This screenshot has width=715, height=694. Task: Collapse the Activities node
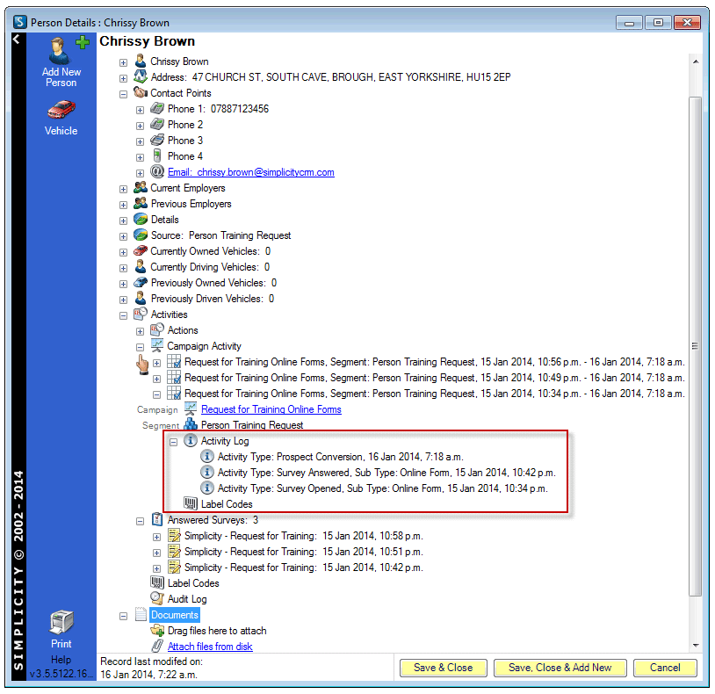coord(123,315)
